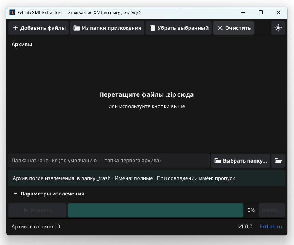The image size is (294, 245).
Task: Click the Добавить файлы button
Action: [x=39, y=28]
